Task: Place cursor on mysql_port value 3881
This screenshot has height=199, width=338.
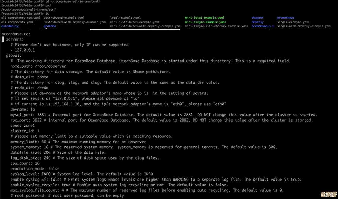Action: pyautogui.click(x=41, y=115)
